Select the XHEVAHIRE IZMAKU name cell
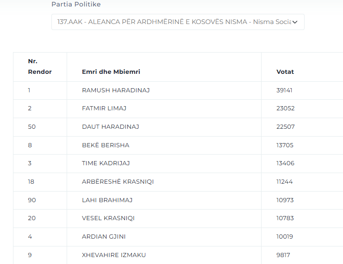343x264 pixels. tap(114, 255)
